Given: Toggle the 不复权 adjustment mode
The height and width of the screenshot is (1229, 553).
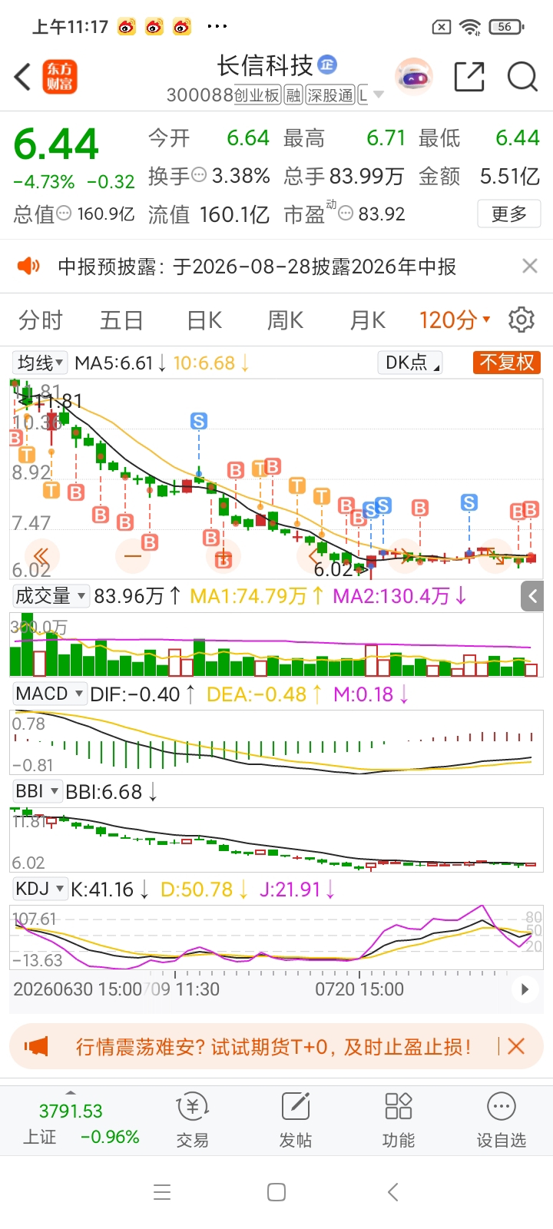Looking at the screenshot, I should click(507, 363).
